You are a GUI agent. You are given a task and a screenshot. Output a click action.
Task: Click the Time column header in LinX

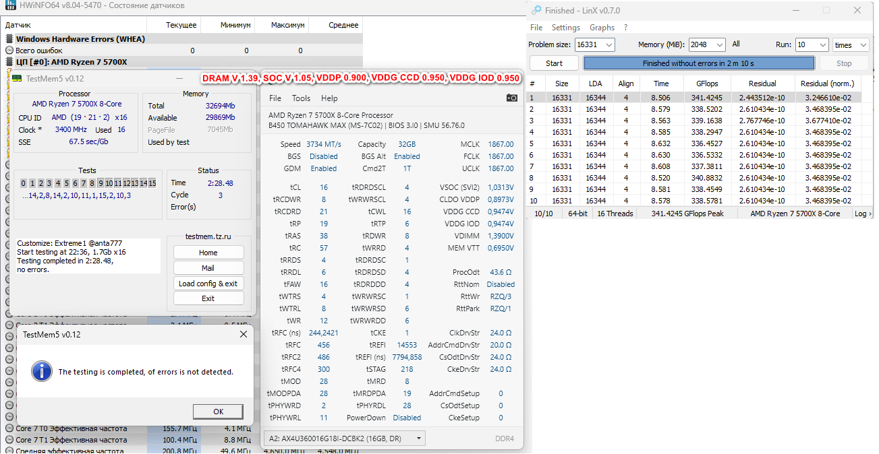tap(661, 84)
